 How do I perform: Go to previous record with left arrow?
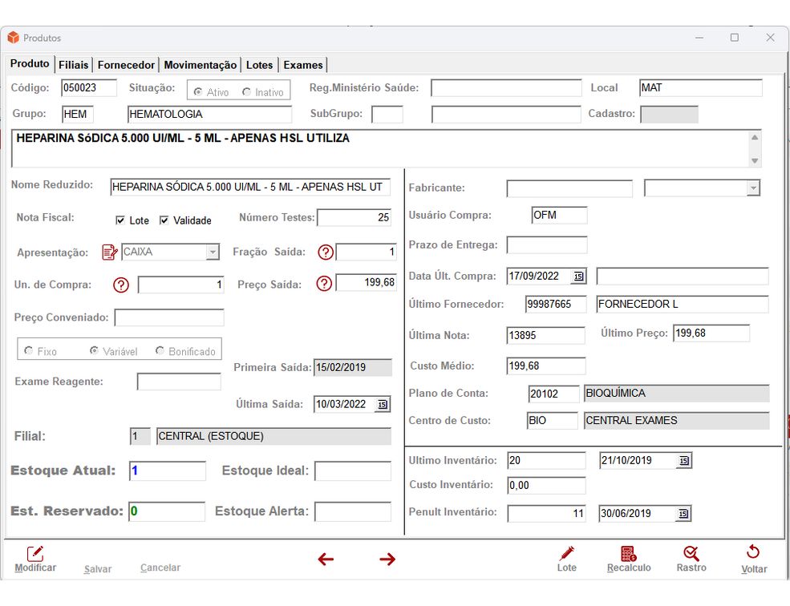point(326,560)
